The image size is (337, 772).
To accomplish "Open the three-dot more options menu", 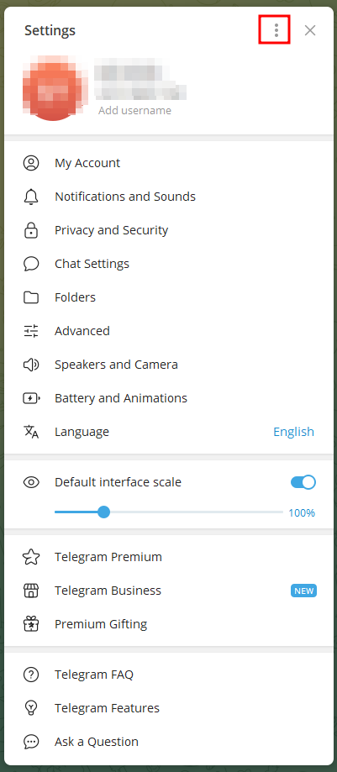I will [x=276, y=30].
